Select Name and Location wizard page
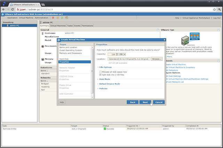223x148 pixels. [68, 47]
